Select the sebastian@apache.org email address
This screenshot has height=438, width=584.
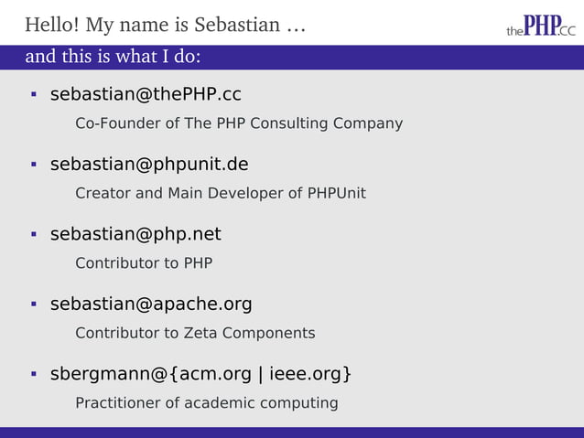pyautogui.click(x=151, y=304)
